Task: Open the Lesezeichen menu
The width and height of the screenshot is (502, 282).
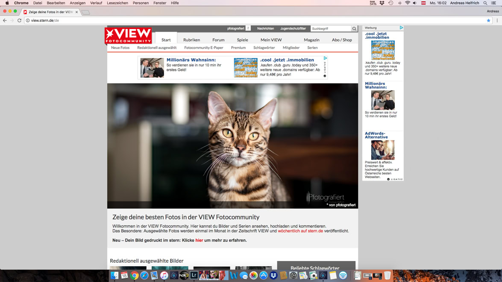Action: pos(117,3)
